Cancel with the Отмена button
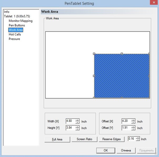 point(126,150)
